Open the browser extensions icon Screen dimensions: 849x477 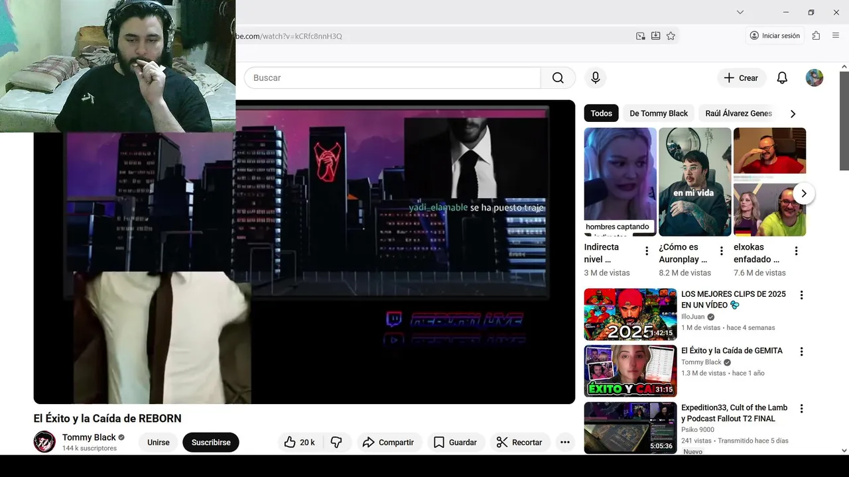[816, 36]
